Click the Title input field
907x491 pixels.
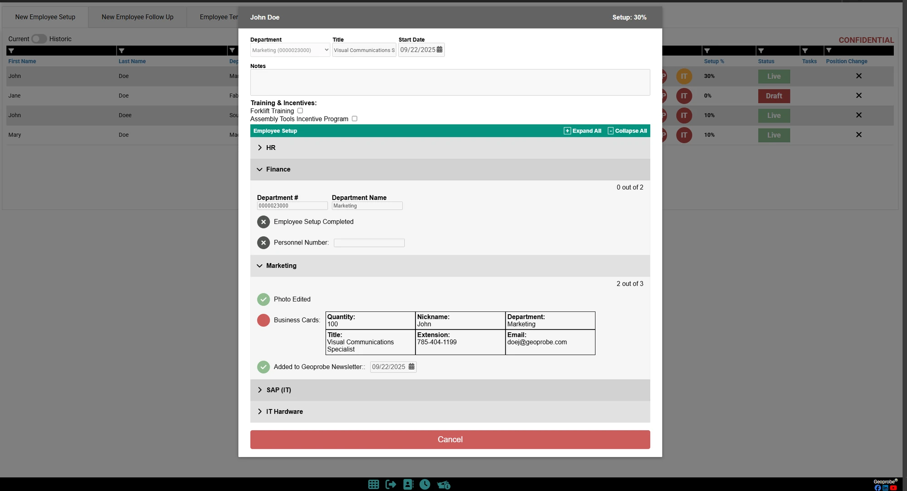coord(364,50)
